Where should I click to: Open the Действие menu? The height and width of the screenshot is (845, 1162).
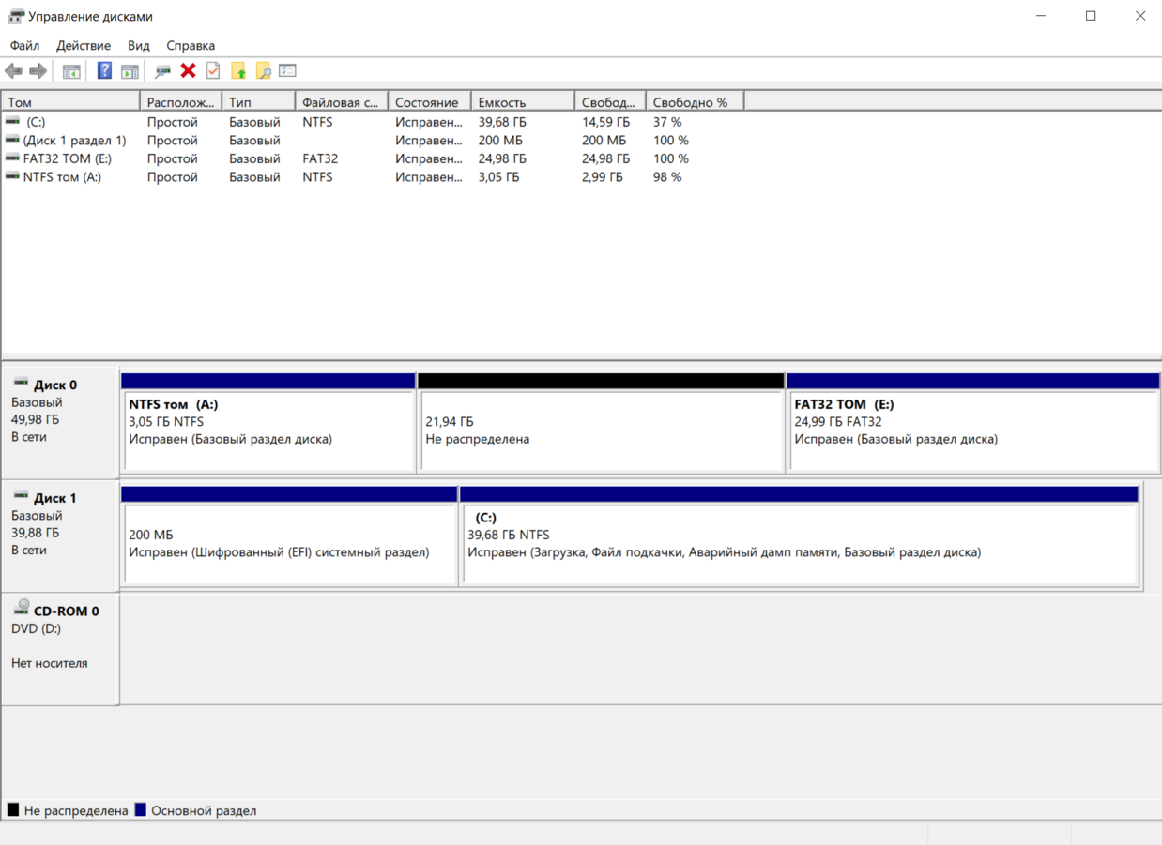(84, 45)
